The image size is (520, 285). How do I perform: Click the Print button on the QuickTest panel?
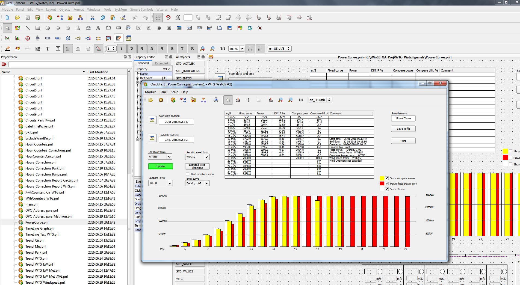point(403,141)
